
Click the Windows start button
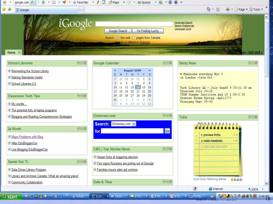click(x=11, y=196)
